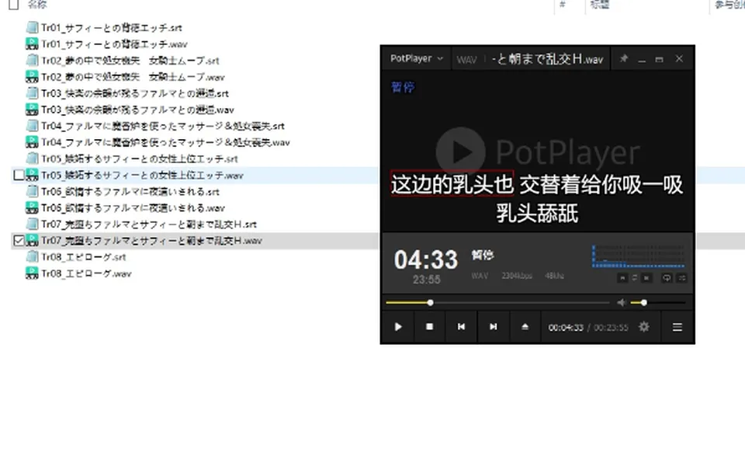Select the Tr08 .srt file name
Image resolution: width=745 pixels, height=449 pixels.
84,257
